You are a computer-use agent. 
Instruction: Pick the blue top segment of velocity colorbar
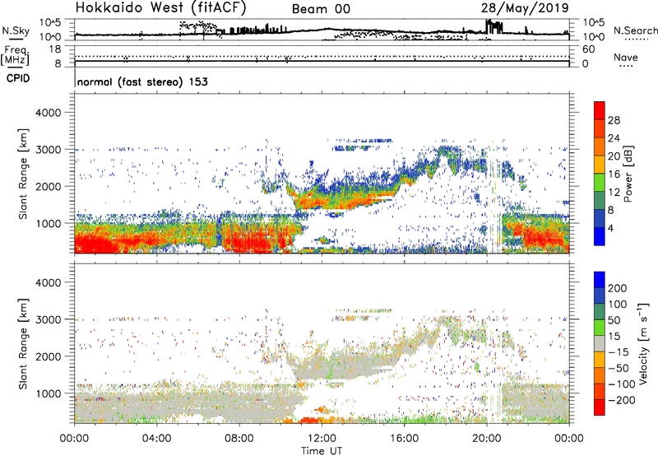coord(600,280)
